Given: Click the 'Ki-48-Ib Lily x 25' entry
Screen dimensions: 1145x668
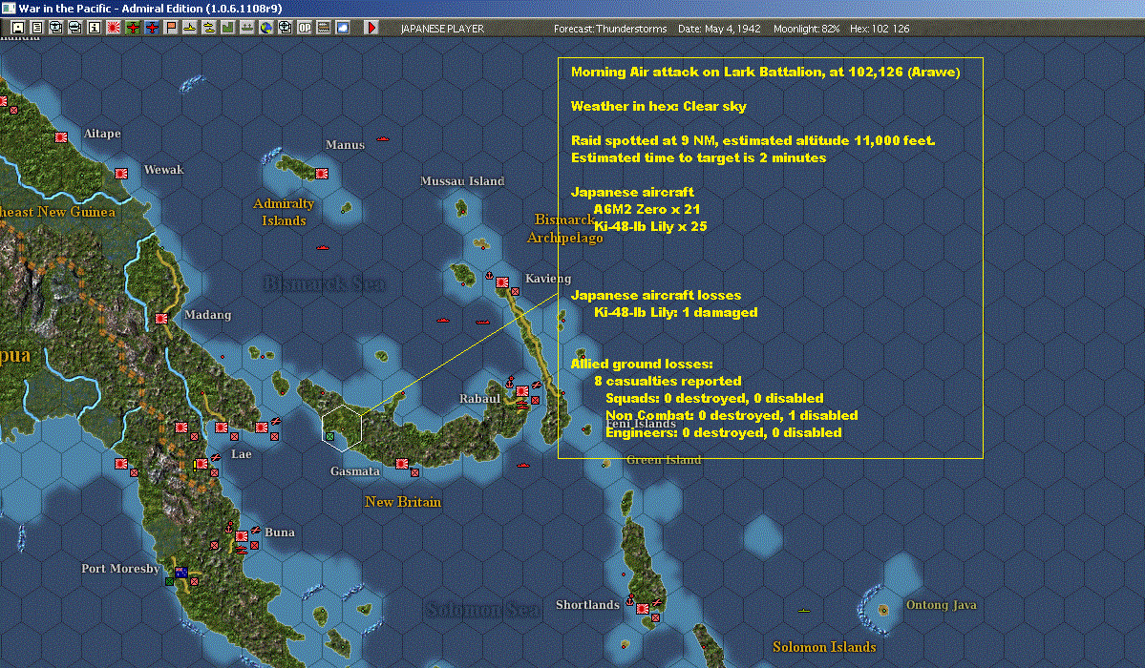Looking at the screenshot, I should tap(650, 226).
